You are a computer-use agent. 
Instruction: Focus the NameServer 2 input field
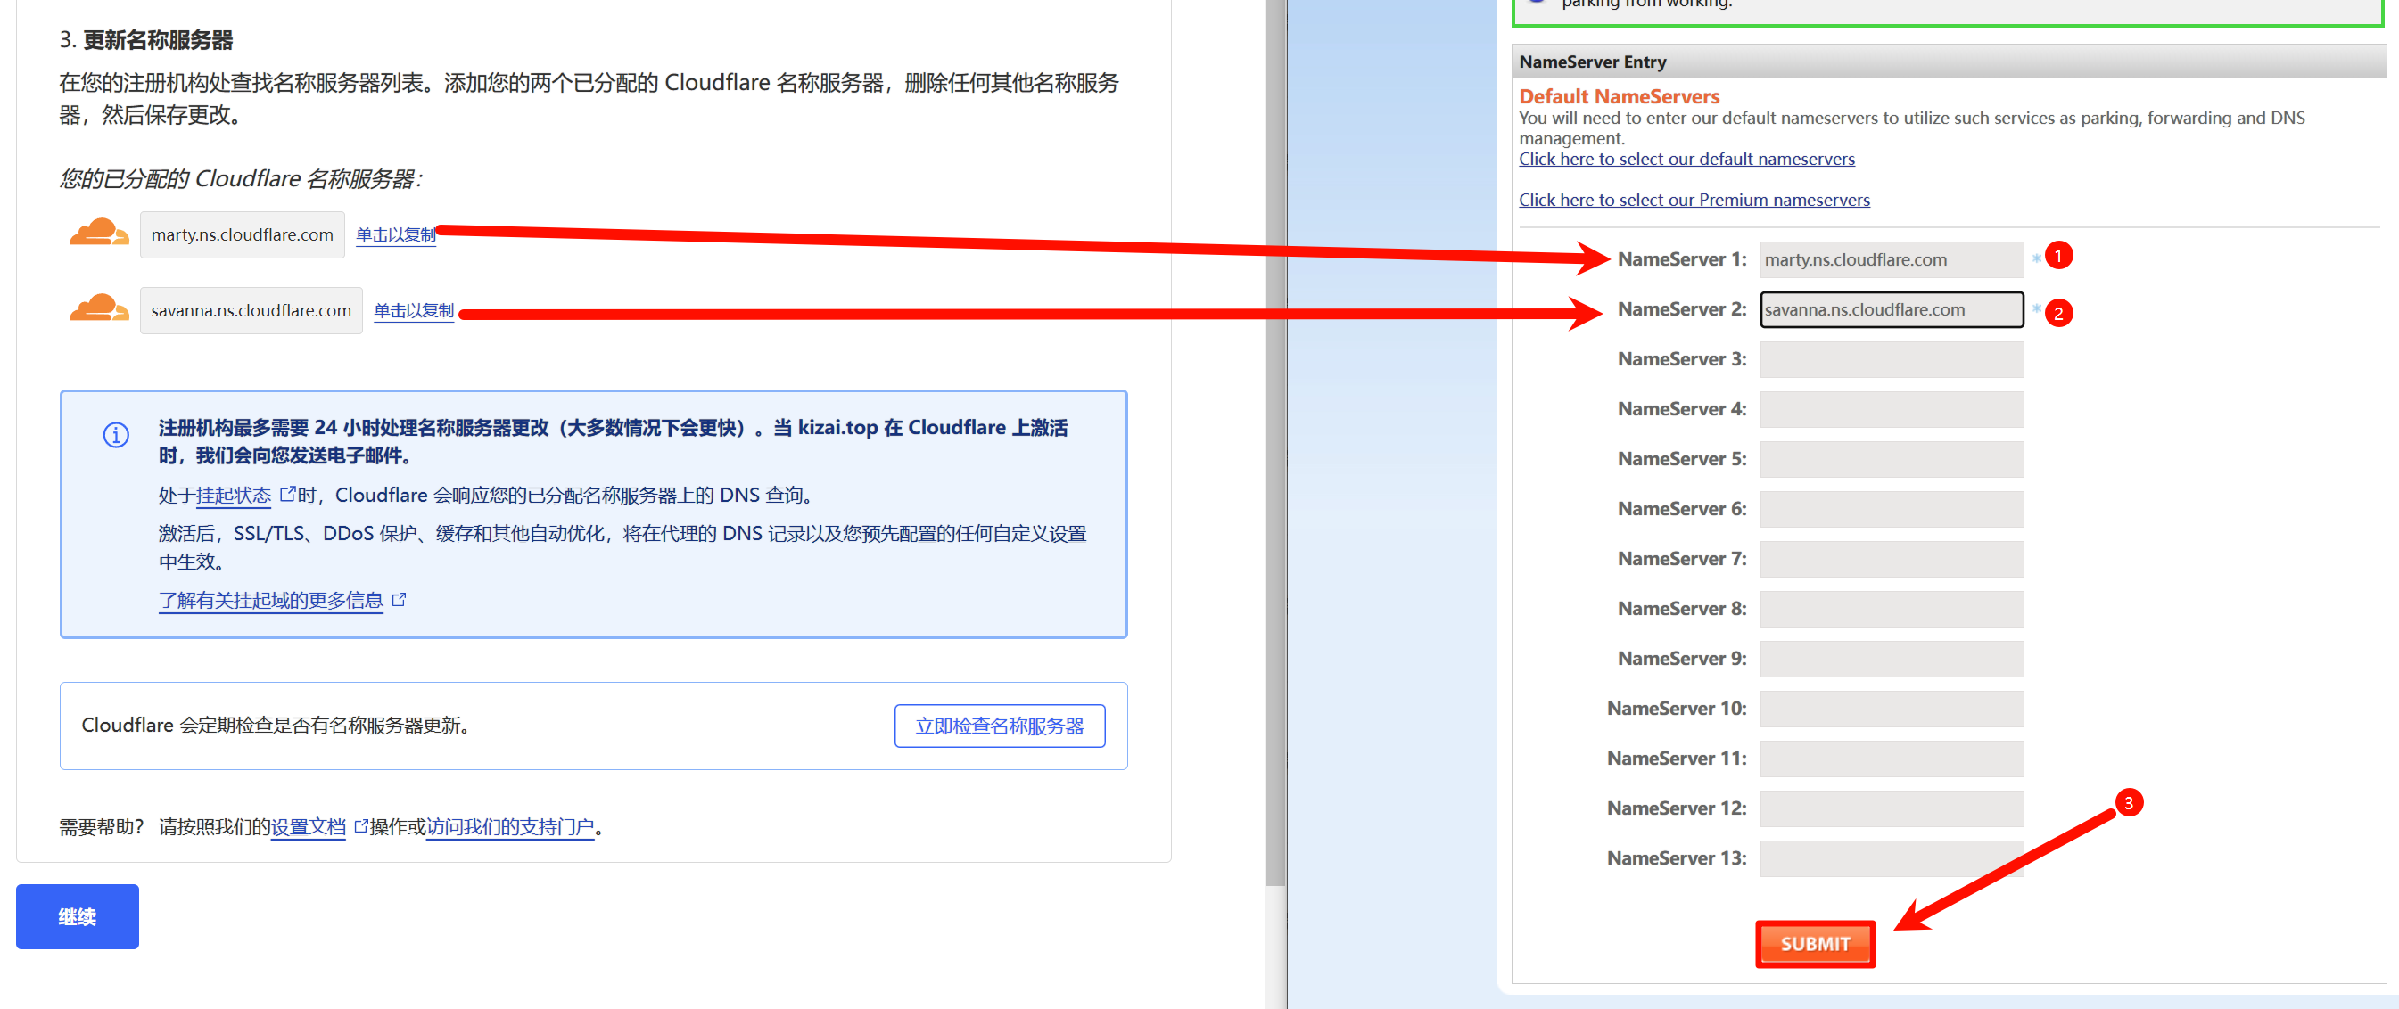(x=1892, y=310)
